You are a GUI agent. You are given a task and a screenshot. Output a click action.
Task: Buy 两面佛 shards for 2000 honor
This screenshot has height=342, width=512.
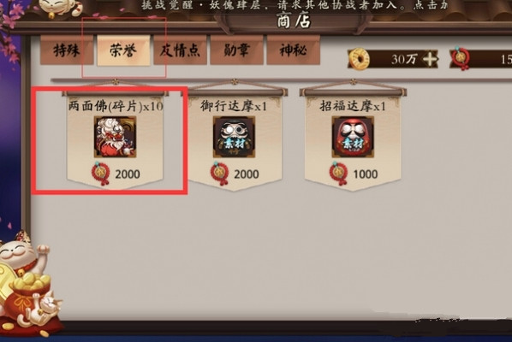click(x=116, y=174)
